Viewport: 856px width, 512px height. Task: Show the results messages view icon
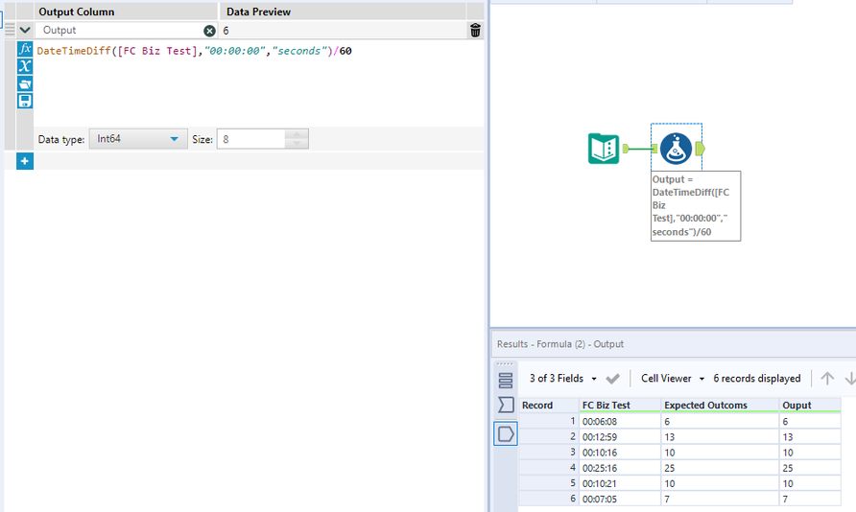(x=506, y=380)
